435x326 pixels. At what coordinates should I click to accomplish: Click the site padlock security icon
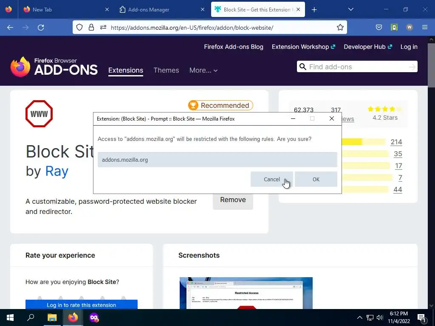91,27
